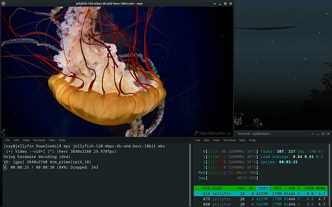Sort htop by the RES column header
332x207 pixels.
[x=278, y=188]
